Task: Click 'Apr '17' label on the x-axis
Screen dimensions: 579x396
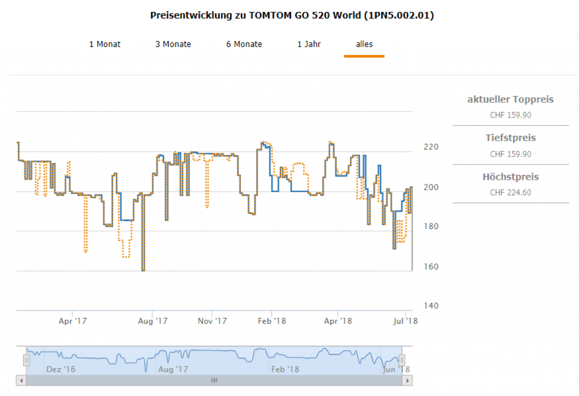Action: tap(73, 321)
